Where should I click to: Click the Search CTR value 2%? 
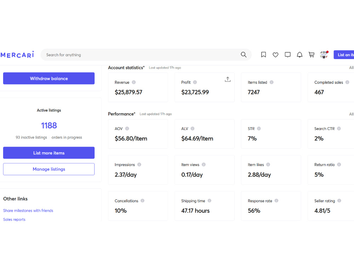pyautogui.click(x=319, y=139)
